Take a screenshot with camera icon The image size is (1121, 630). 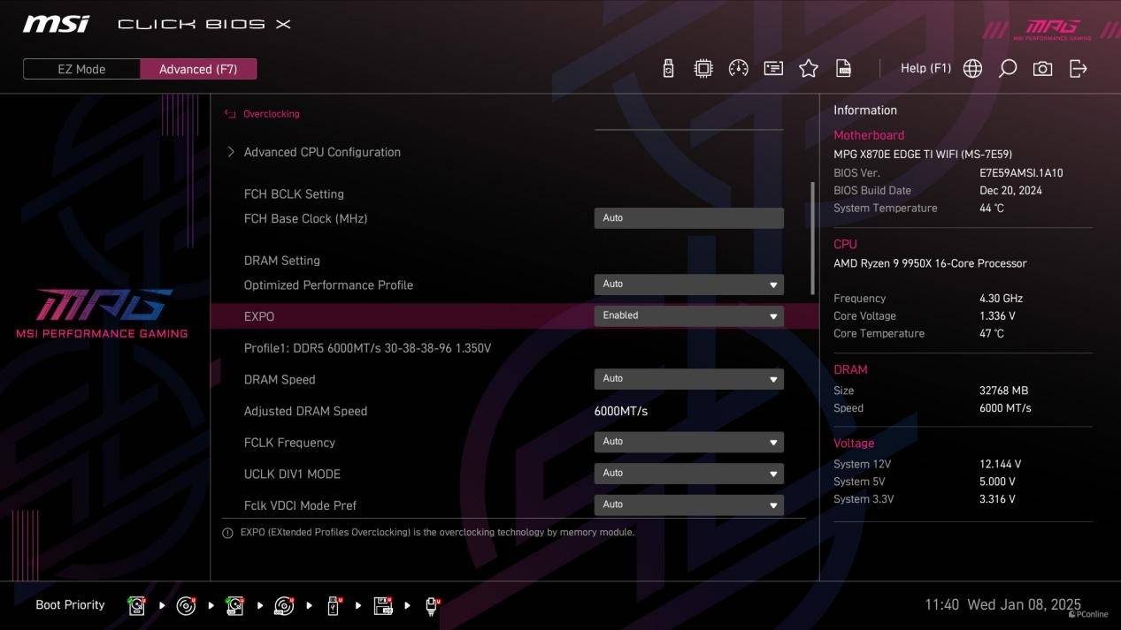pyautogui.click(x=1043, y=69)
